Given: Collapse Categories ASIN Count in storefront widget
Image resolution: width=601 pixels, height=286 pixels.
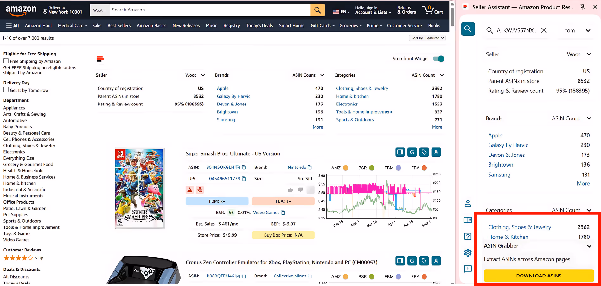Looking at the screenshot, I should (x=442, y=75).
